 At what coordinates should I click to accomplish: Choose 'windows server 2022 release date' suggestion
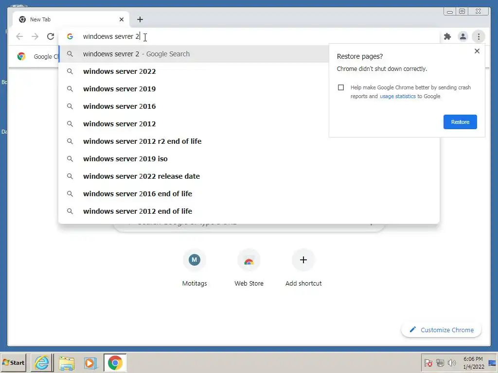point(249,176)
